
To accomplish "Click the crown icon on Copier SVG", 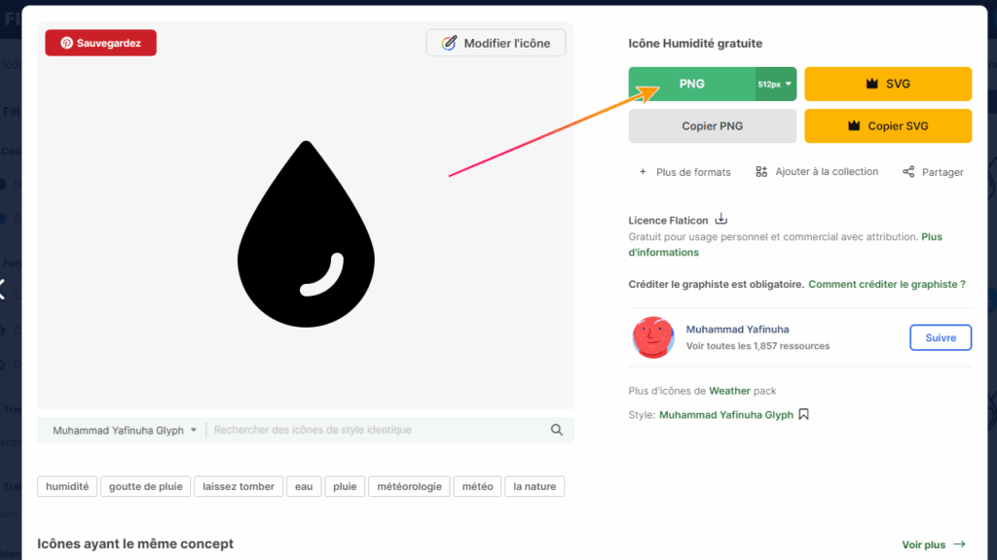I will click(854, 125).
